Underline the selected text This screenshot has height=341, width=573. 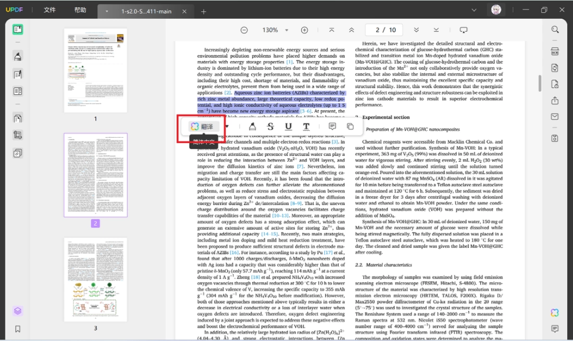coord(289,127)
